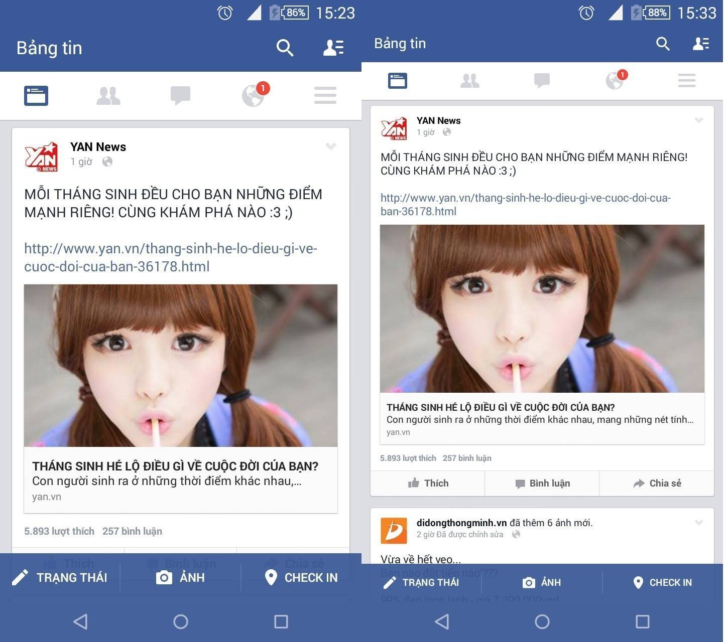
Task: Tap didongthongminh.vn orange logo
Action: point(394,531)
